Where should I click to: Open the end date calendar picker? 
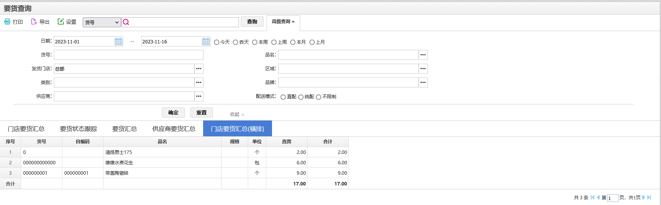pos(206,41)
